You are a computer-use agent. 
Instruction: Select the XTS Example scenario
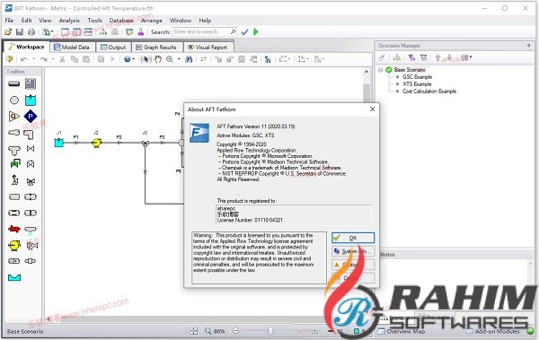[417, 84]
